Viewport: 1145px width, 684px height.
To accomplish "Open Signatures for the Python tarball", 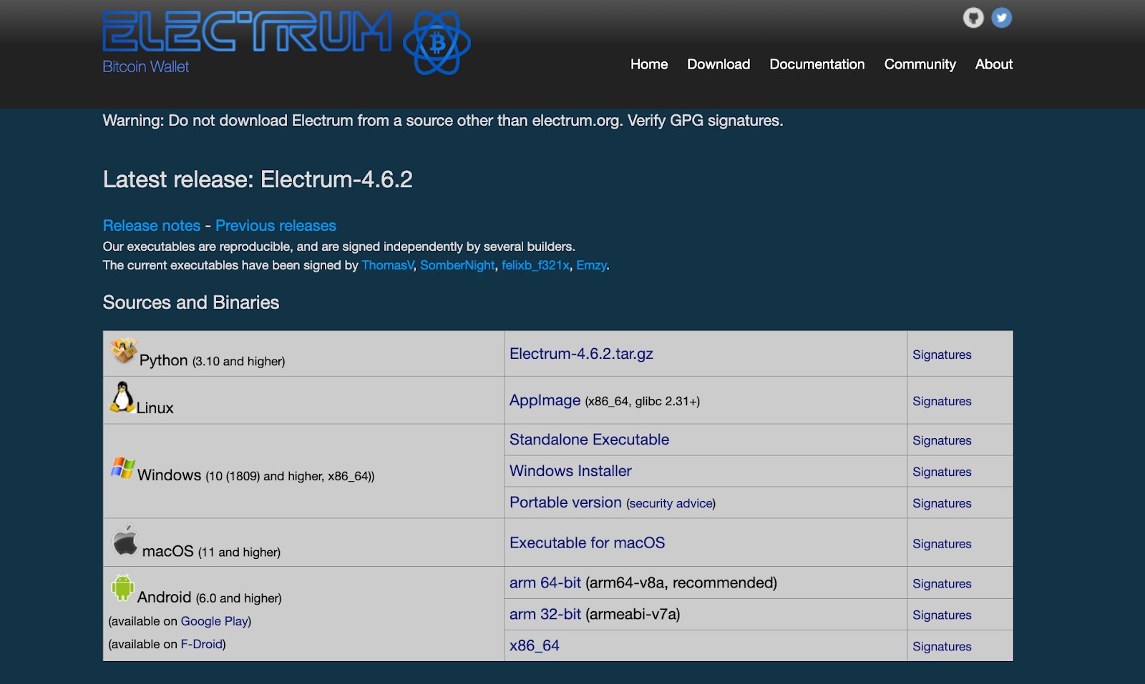I will pyautogui.click(x=942, y=355).
